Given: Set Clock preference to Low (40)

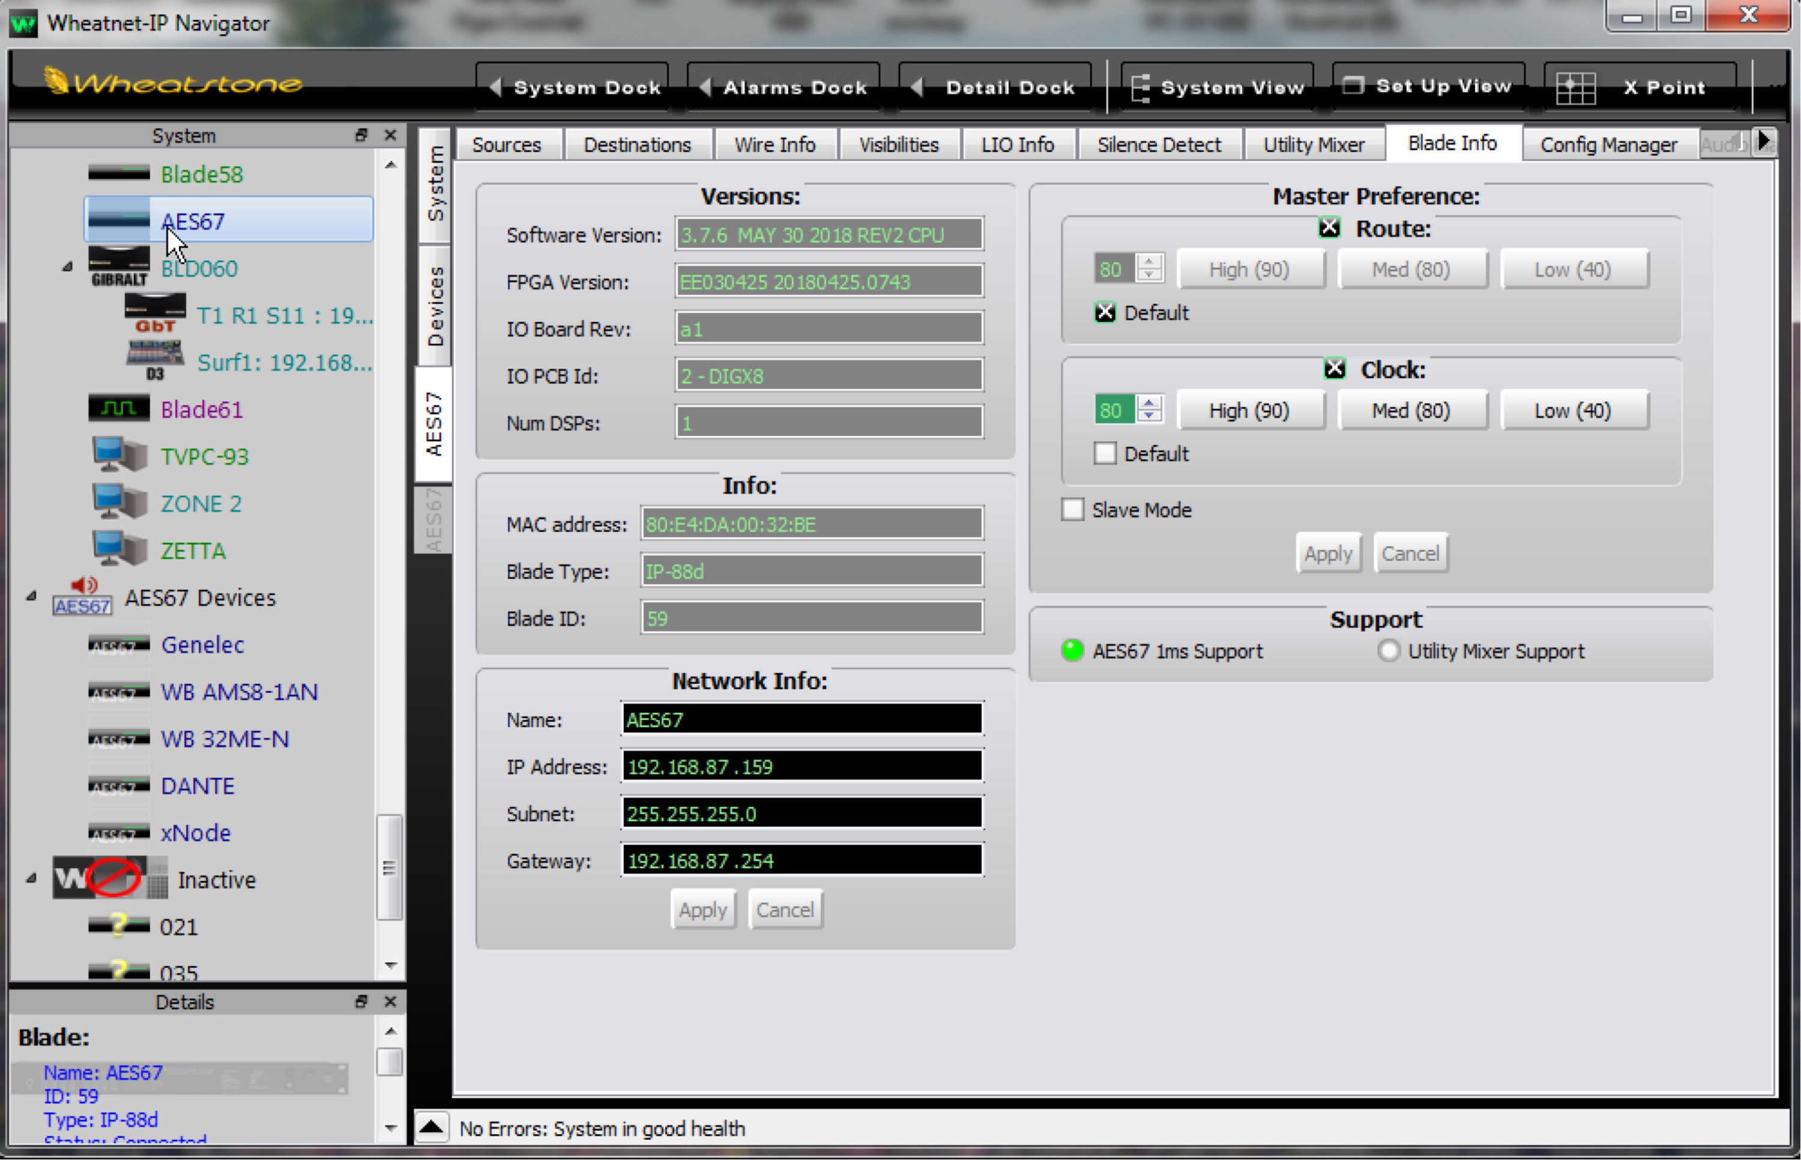Looking at the screenshot, I should (x=1573, y=411).
